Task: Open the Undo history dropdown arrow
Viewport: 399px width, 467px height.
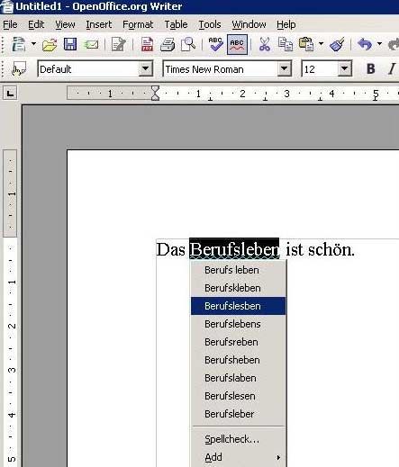Action: point(379,44)
